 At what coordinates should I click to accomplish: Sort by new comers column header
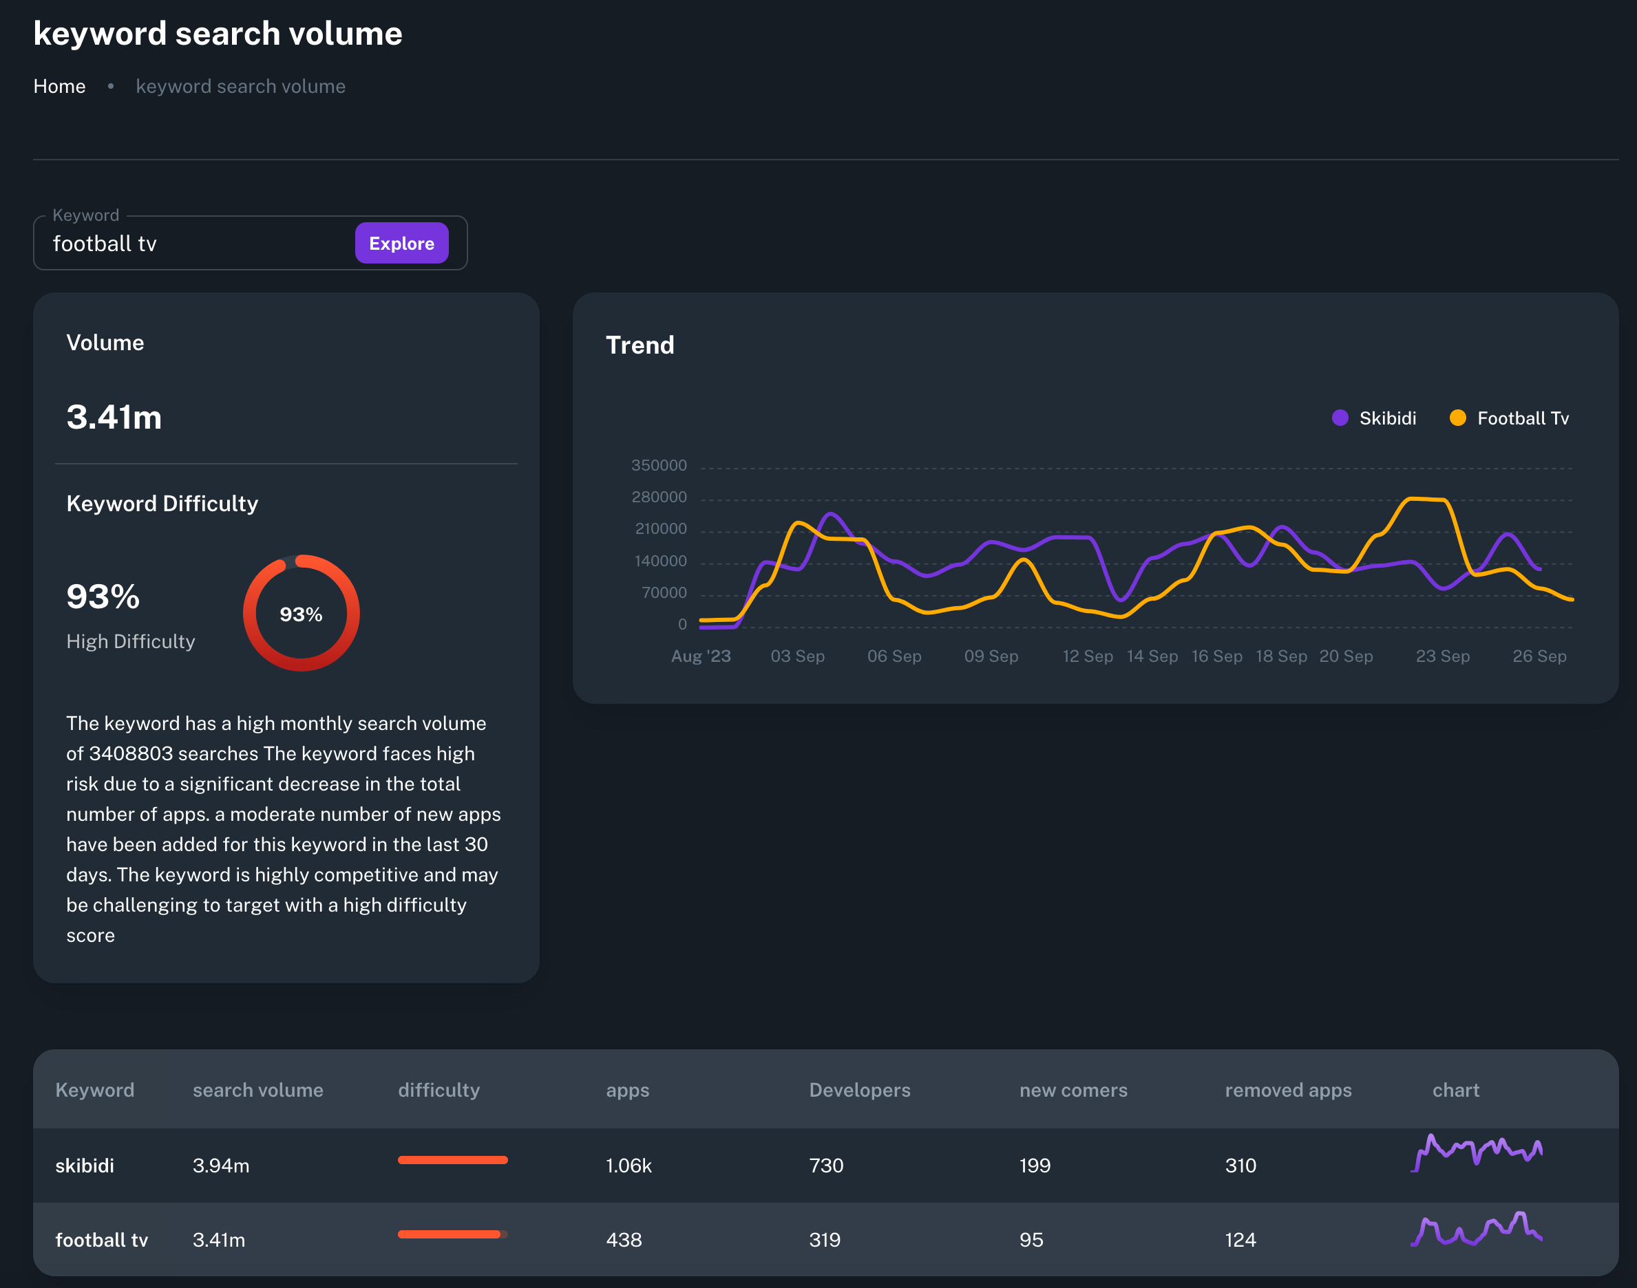[x=1073, y=1090]
